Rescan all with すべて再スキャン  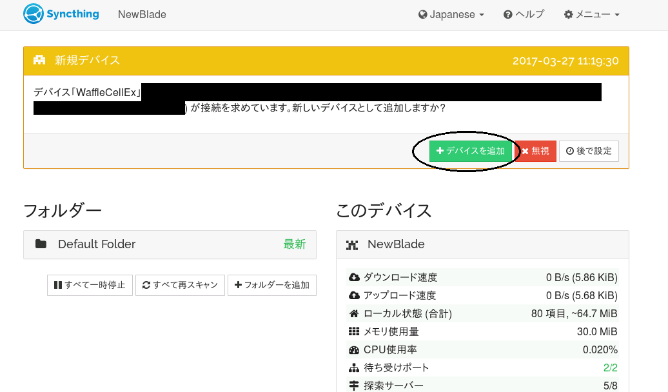pyautogui.click(x=180, y=285)
